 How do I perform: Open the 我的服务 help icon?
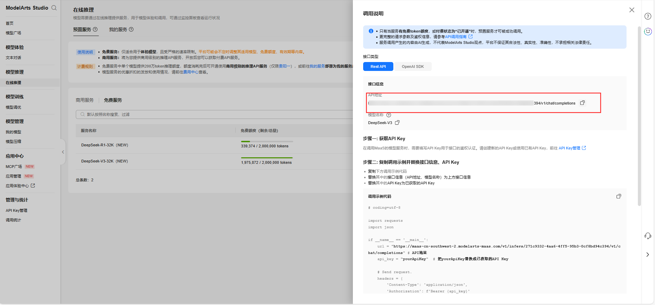point(131,29)
